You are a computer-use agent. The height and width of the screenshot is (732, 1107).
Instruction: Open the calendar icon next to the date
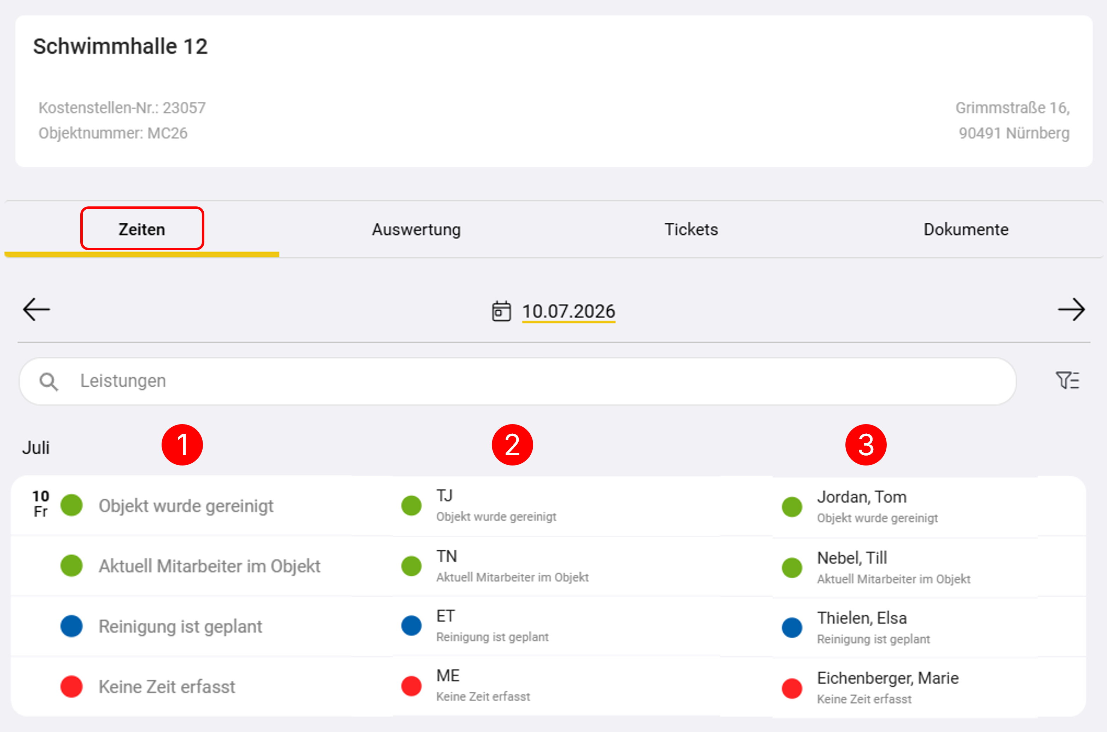pos(501,311)
